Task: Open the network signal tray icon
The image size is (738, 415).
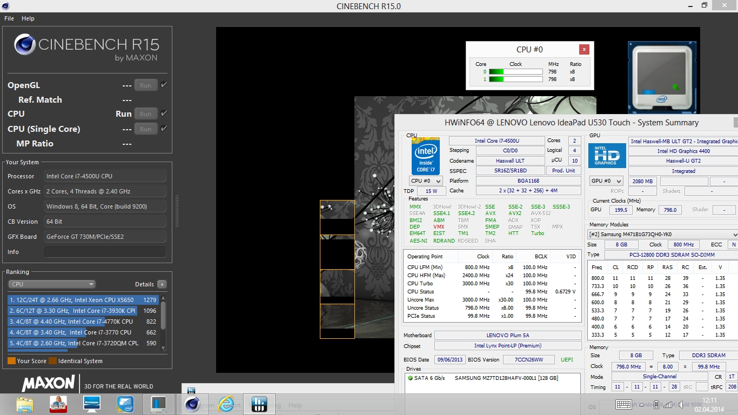Action: pyautogui.click(x=668, y=404)
